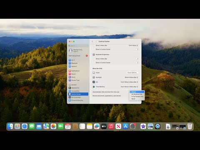Image resolution: width=200 pixels, height=150 pixels.
Task: Open Messages app in the Dock
Action: (32, 126)
